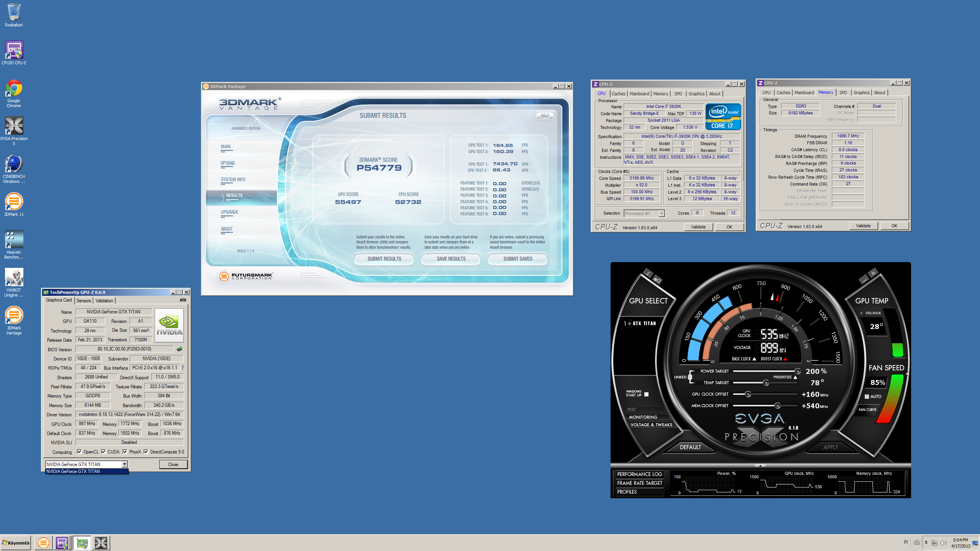Click SUBMIT SAVED button in 3DMark Vantage

click(x=518, y=259)
